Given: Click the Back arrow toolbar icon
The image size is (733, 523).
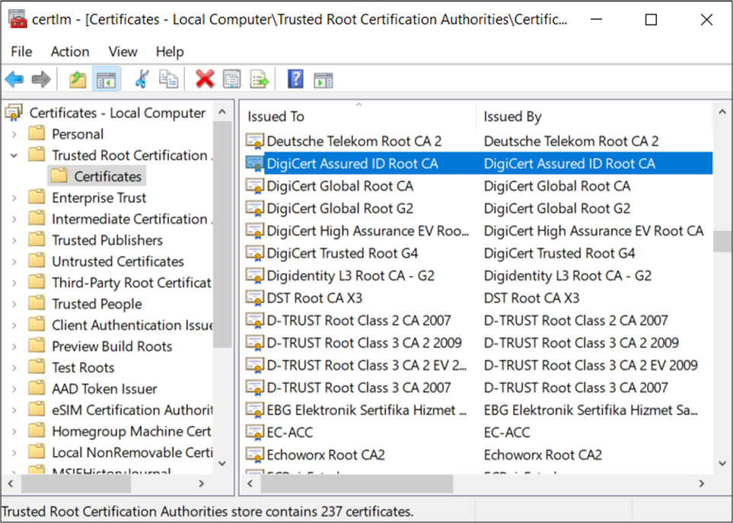Looking at the screenshot, I should pos(14,79).
